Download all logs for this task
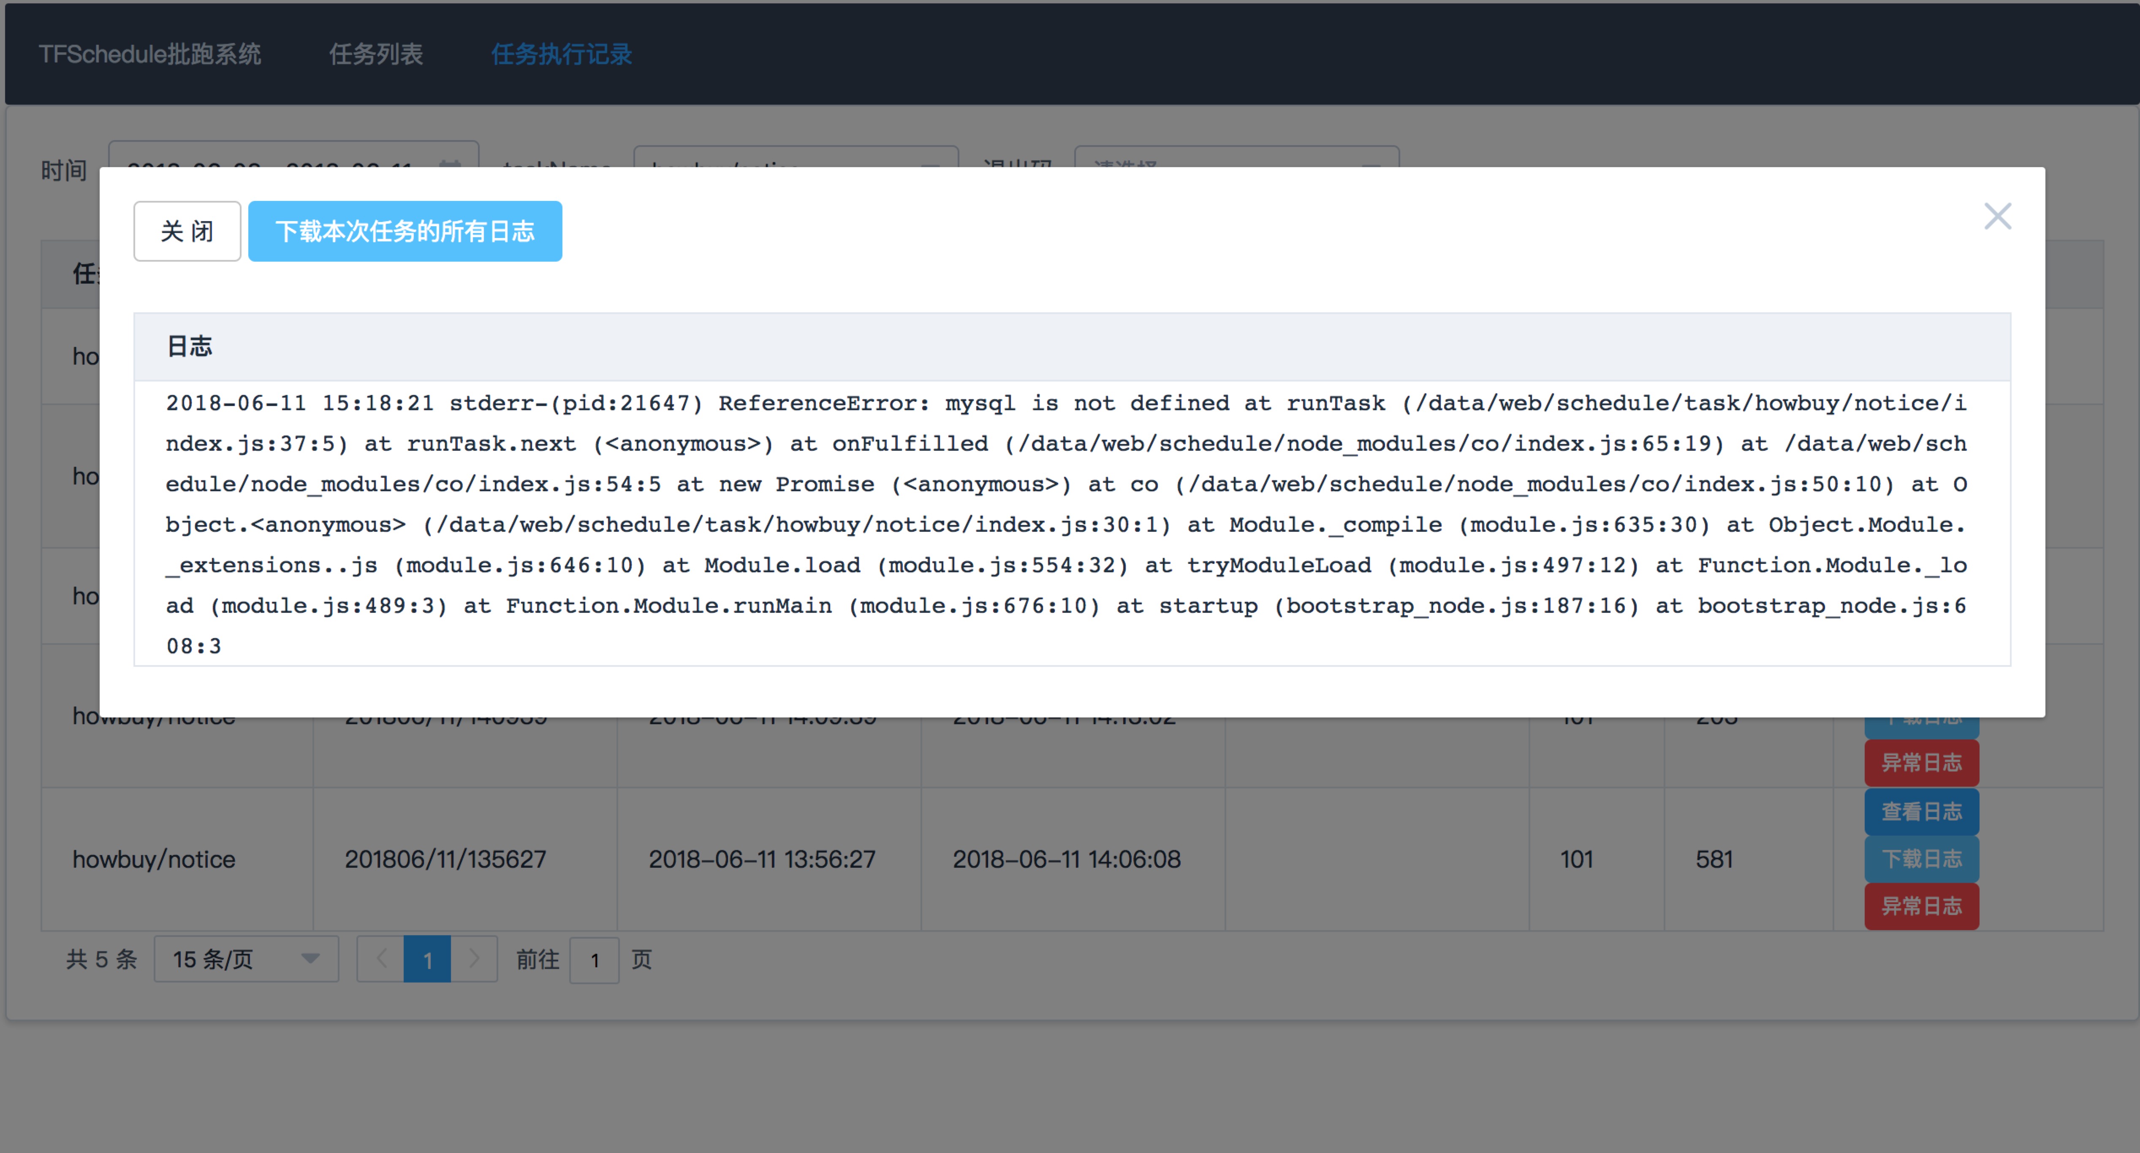Viewport: 2140px width, 1153px height. pyautogui.click(x=405, y=232)
